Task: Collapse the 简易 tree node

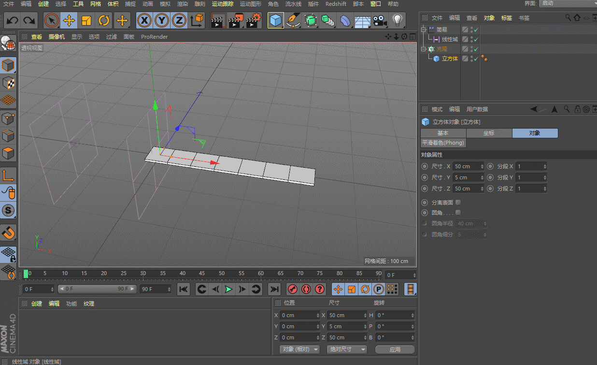Action: pos(423,29)
